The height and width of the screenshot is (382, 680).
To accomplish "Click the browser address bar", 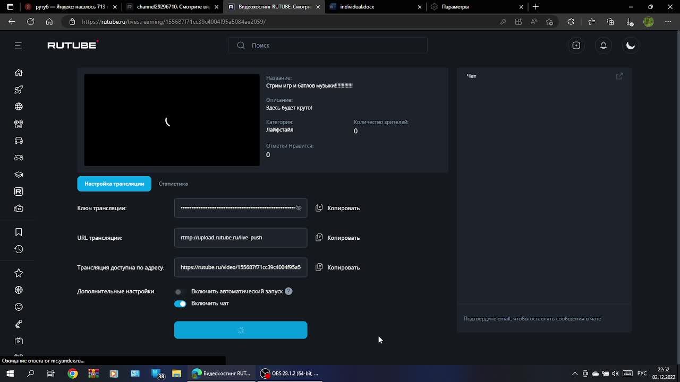I will pyautogui.click(x=287, y=22).
